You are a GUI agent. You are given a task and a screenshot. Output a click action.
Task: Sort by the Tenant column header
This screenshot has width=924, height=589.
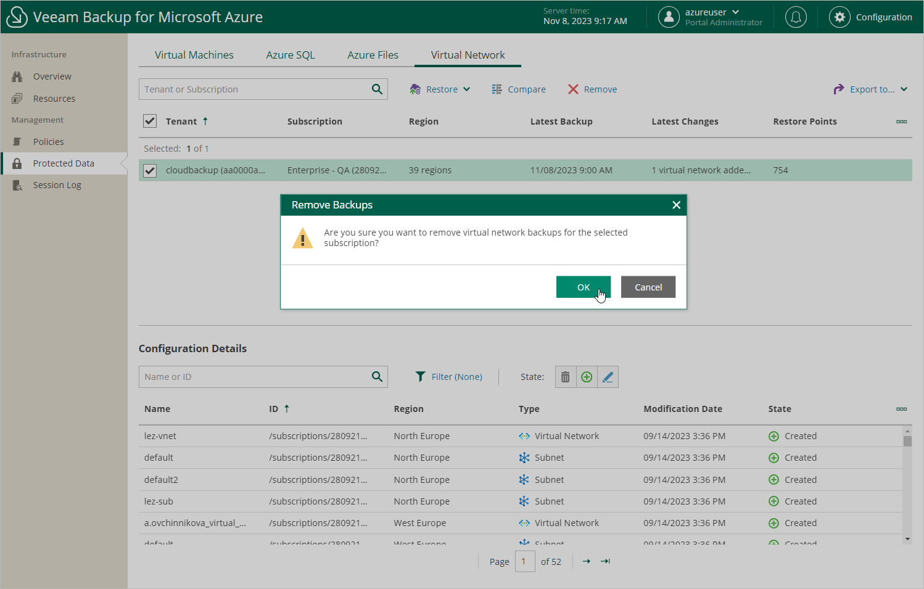pyautogui.click(x=181, y=122)
